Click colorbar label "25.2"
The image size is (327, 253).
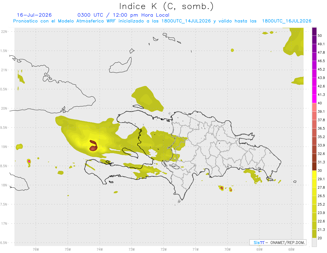pos(321,204)
